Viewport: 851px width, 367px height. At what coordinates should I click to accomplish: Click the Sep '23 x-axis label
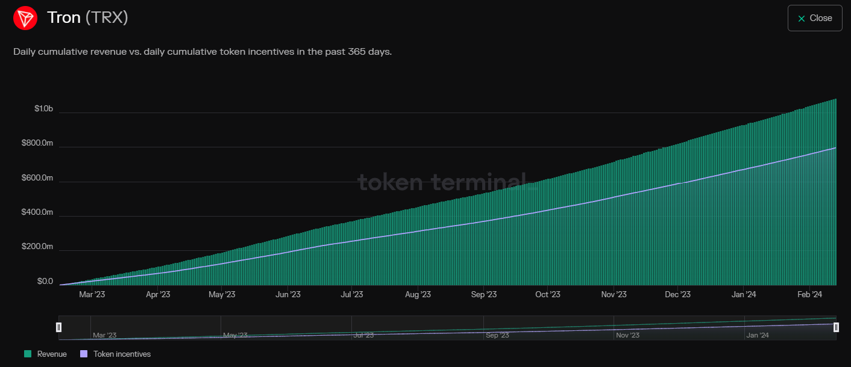click(483, 294)
